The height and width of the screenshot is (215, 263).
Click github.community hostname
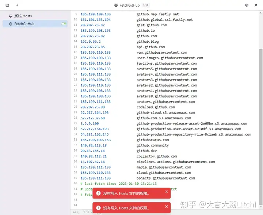coord(153,145)
